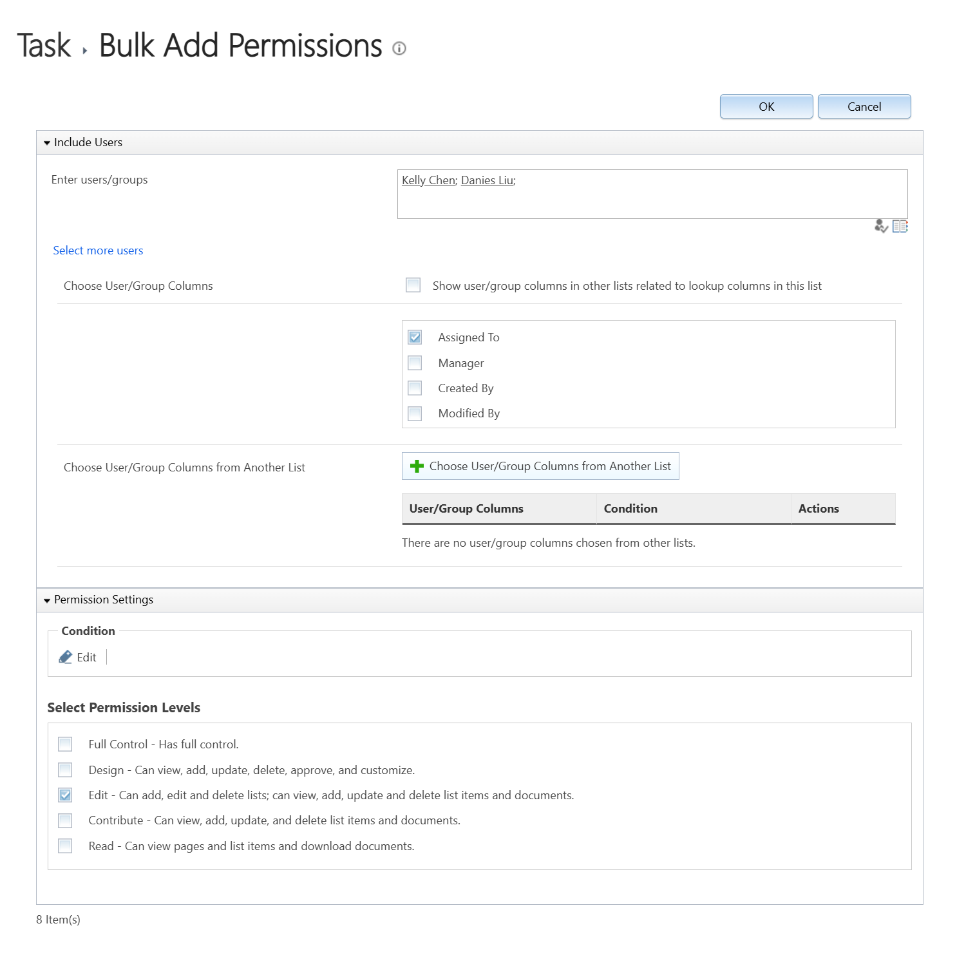Click the Select more users link
Viewport: 966px width, 966px height.
coord(98,251)
